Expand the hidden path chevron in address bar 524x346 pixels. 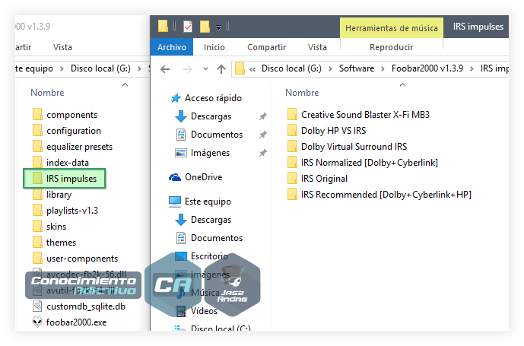click(252, 69)
